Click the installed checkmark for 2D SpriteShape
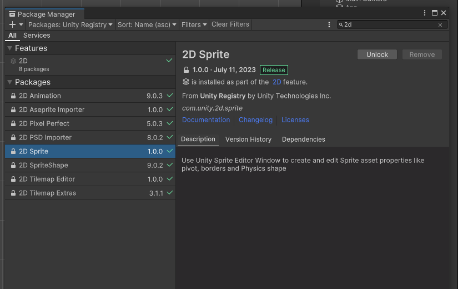The height and width of the screenshot is (289, 458). click(170, 165)
